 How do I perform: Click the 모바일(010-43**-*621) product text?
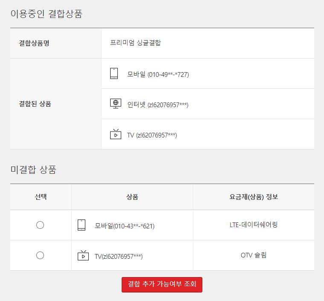click(x=125, y=226)
